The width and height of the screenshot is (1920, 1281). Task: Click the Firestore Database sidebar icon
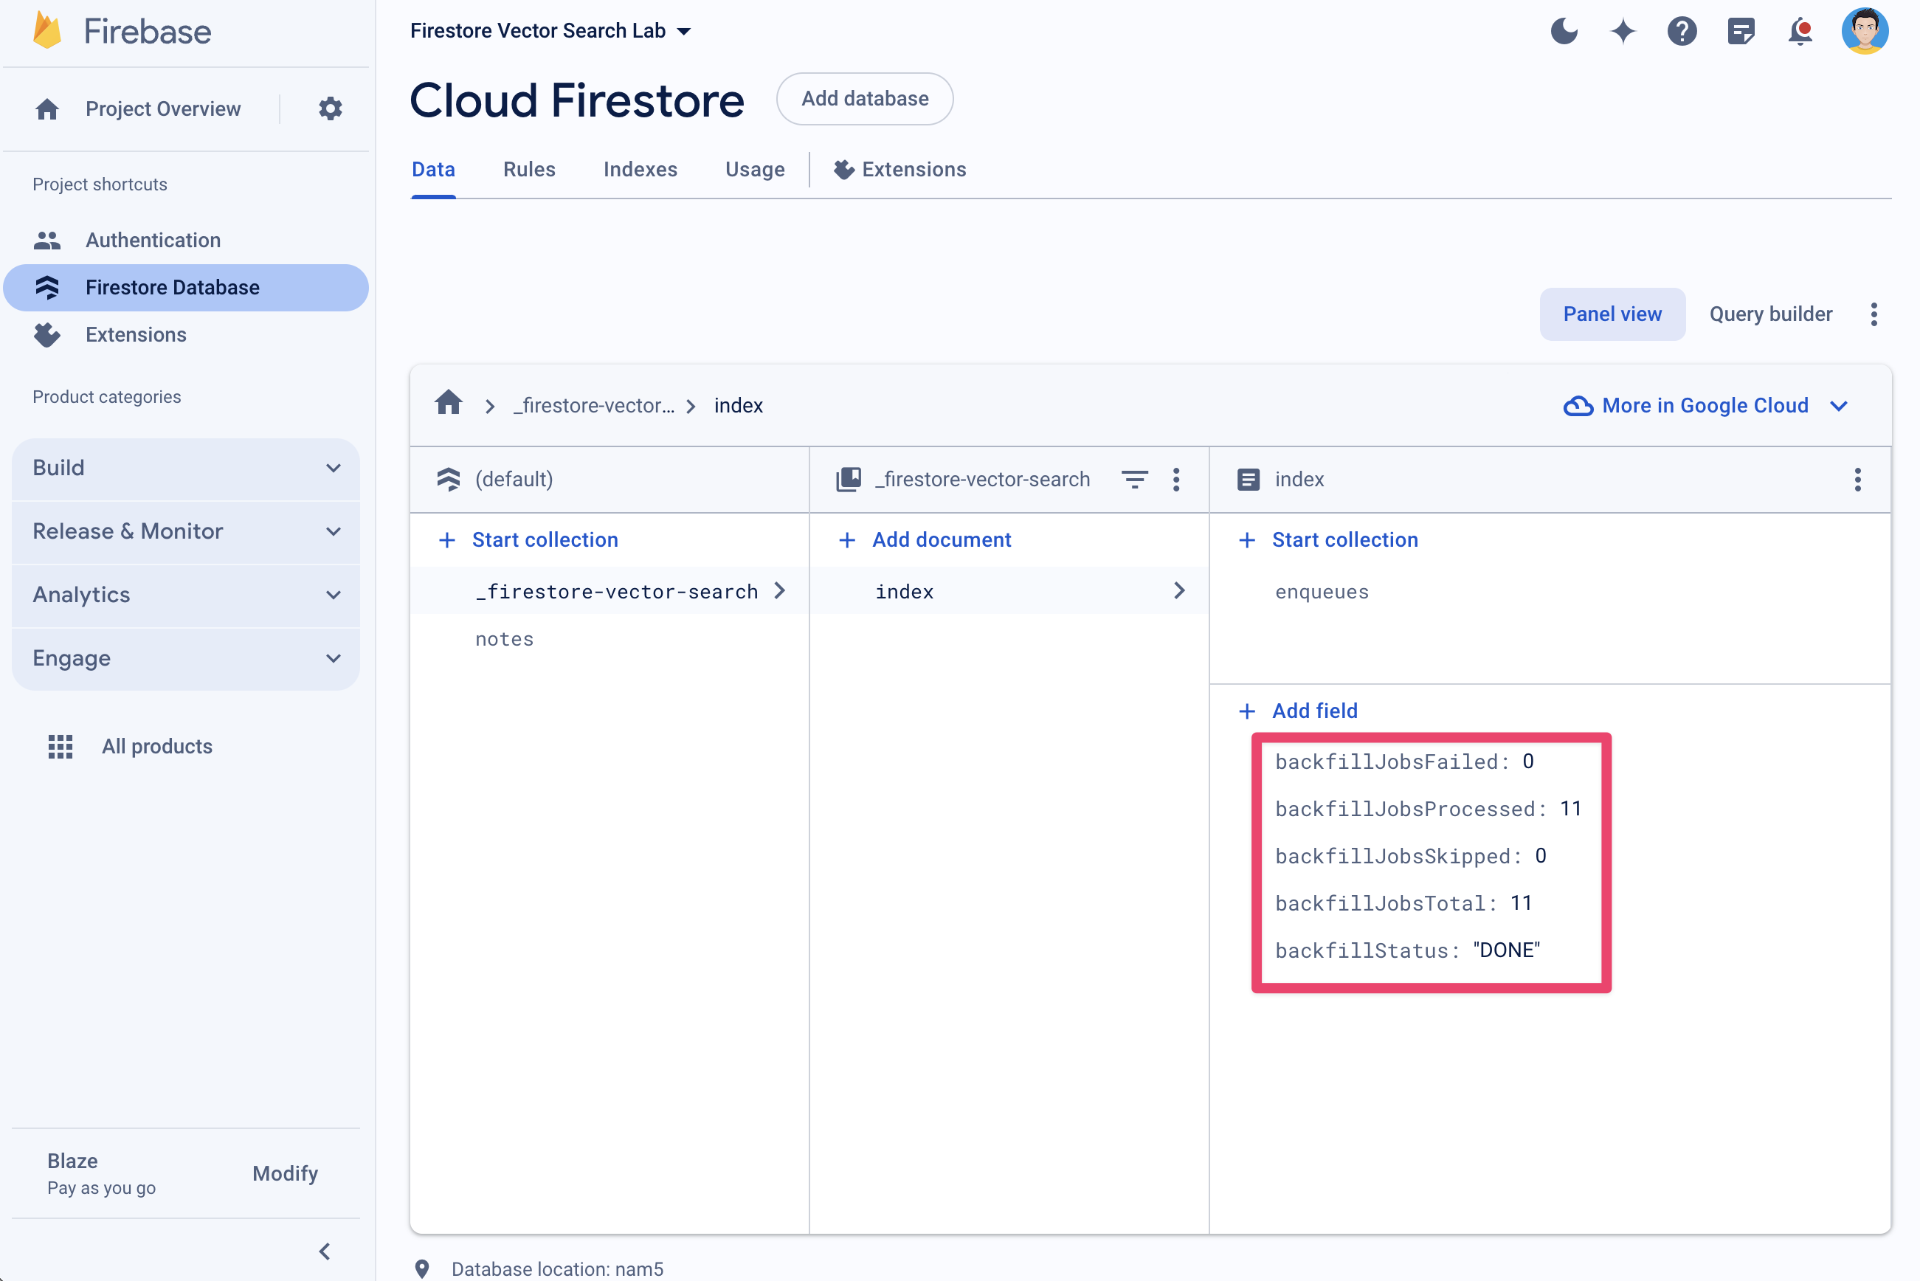50,286
